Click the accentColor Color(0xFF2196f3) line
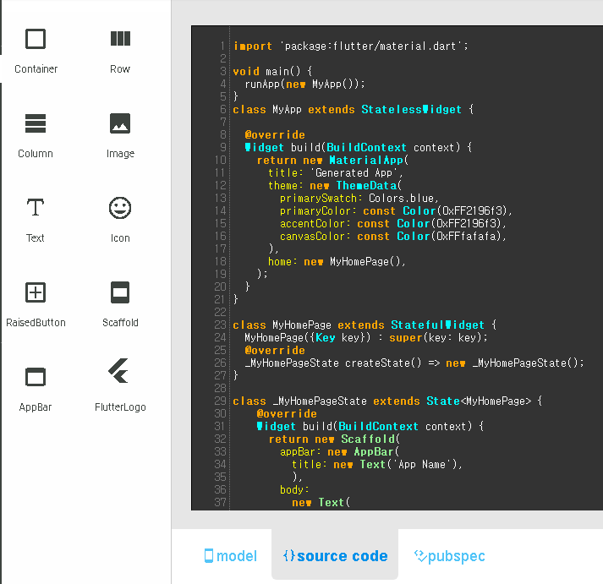 point(393,224)
